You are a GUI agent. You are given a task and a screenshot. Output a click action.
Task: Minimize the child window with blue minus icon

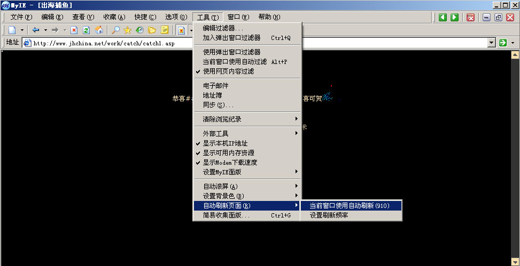coord(486,17)
